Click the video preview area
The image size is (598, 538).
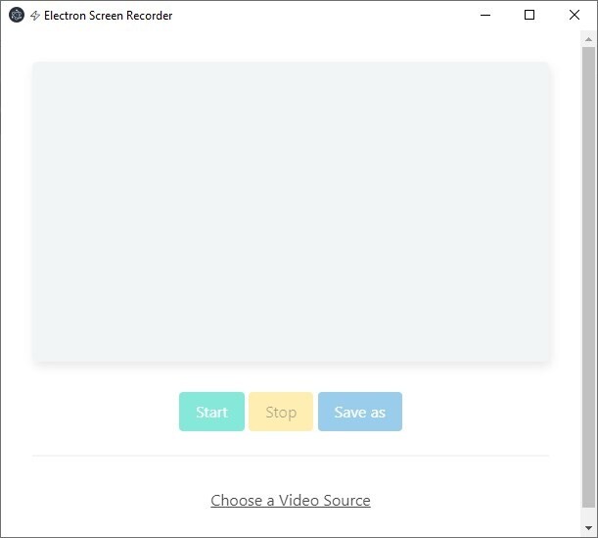point(291,212)
